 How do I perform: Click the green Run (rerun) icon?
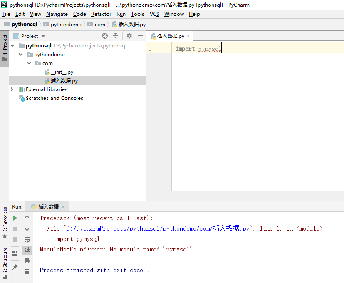pyautogui.click(x=15, y=218)
